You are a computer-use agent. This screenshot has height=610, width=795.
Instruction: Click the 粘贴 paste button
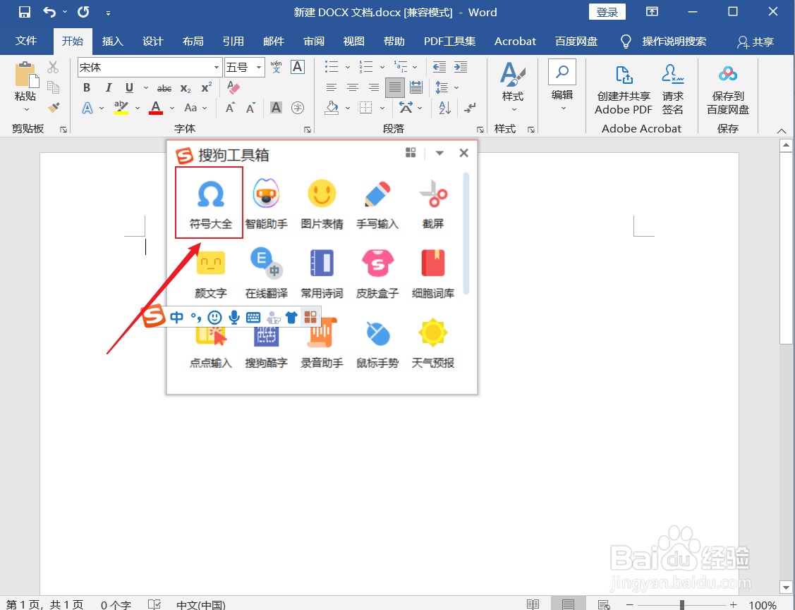[x=25, y=82]
